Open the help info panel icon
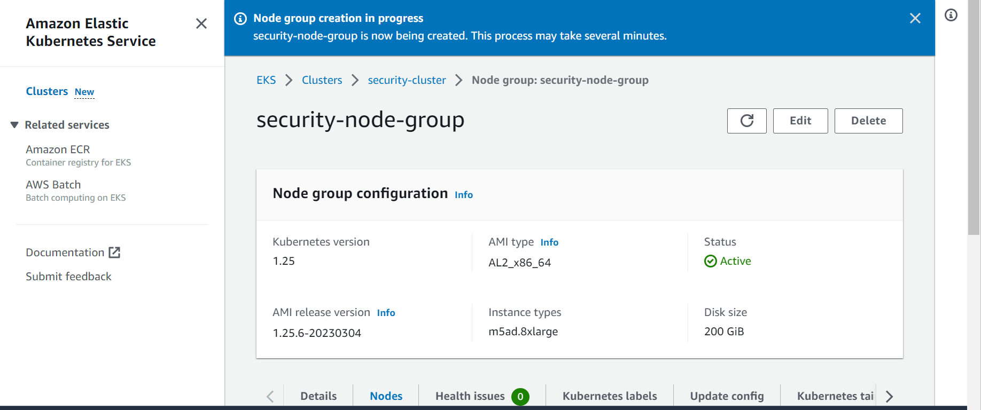Viewport: 981px width, 410px height. [951, 15]
